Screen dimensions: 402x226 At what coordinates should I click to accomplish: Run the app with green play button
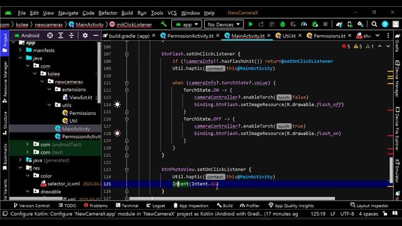(x=251, y=24)
